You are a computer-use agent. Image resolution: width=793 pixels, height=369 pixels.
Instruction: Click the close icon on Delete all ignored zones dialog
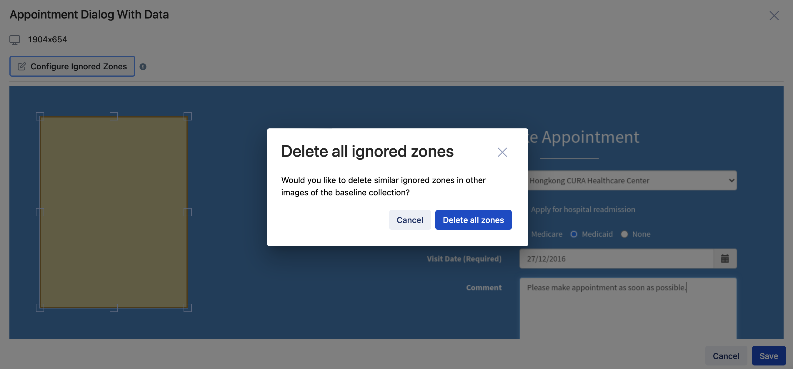point(502,152)
